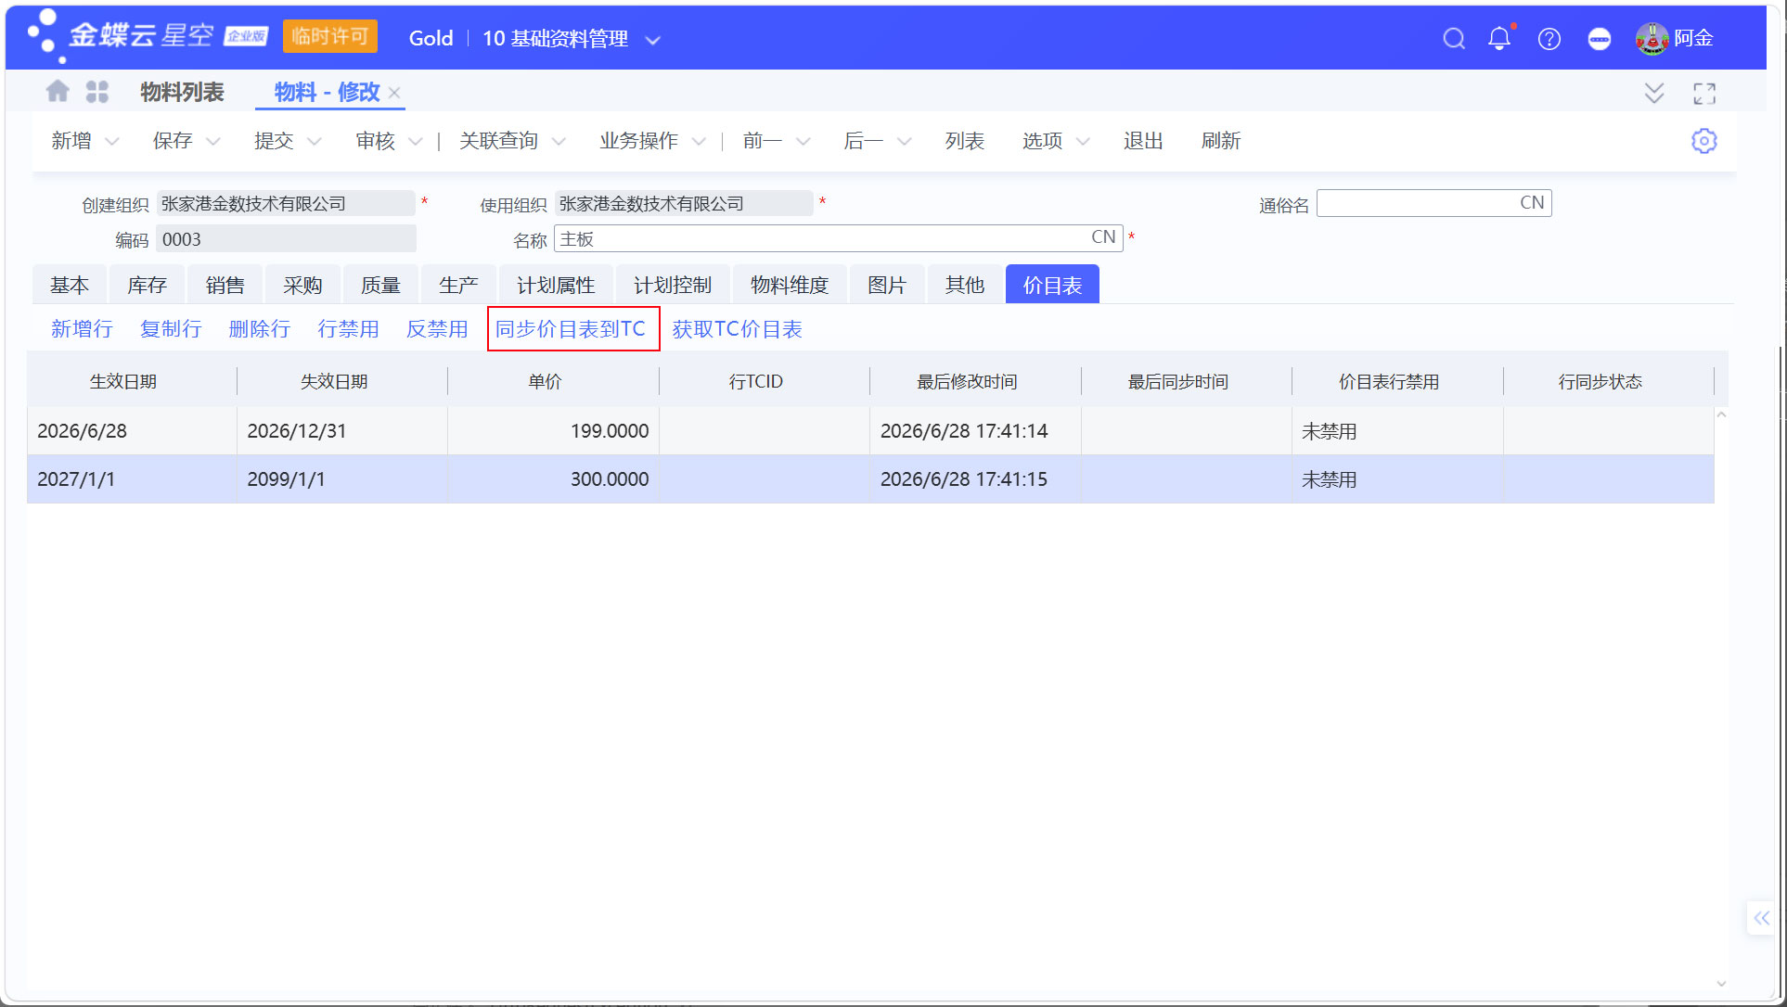Click the 生效日期 column header
Image resolution: width=1787 pixels, height=1007 pixels.
(123, 381)
